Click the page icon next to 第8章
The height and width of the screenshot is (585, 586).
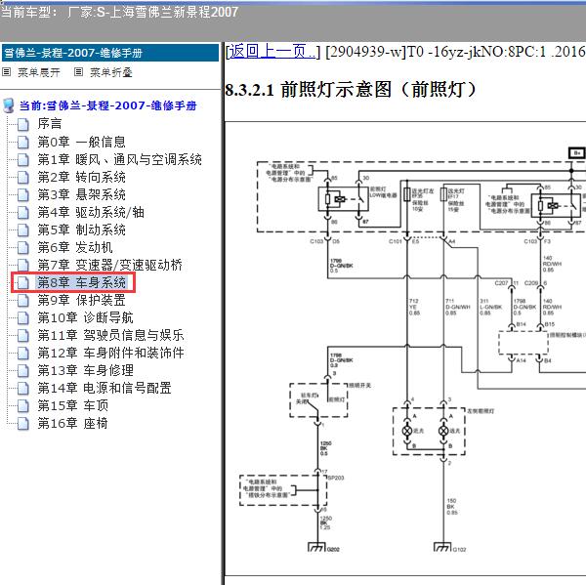pyautogui.click(x=23, y=283)
